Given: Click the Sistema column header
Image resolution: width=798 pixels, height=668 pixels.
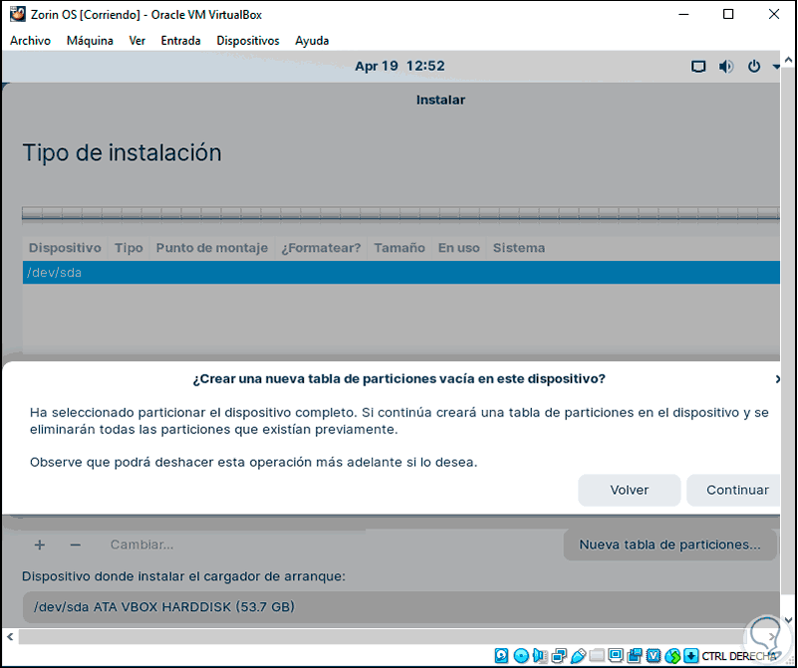Looking at the screenshot, I should point(519,248).
